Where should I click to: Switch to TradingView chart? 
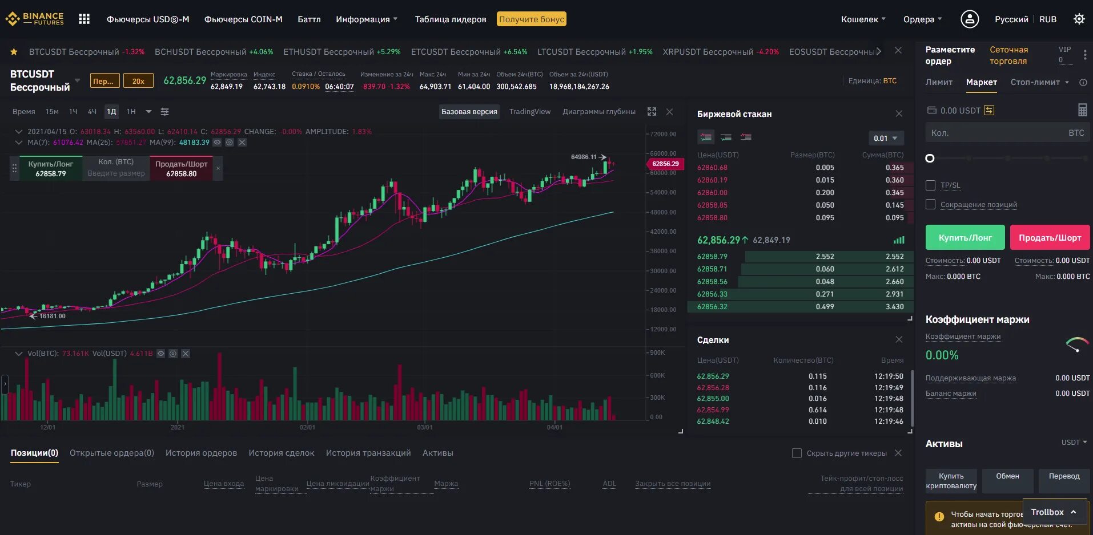tap(530, 112)
